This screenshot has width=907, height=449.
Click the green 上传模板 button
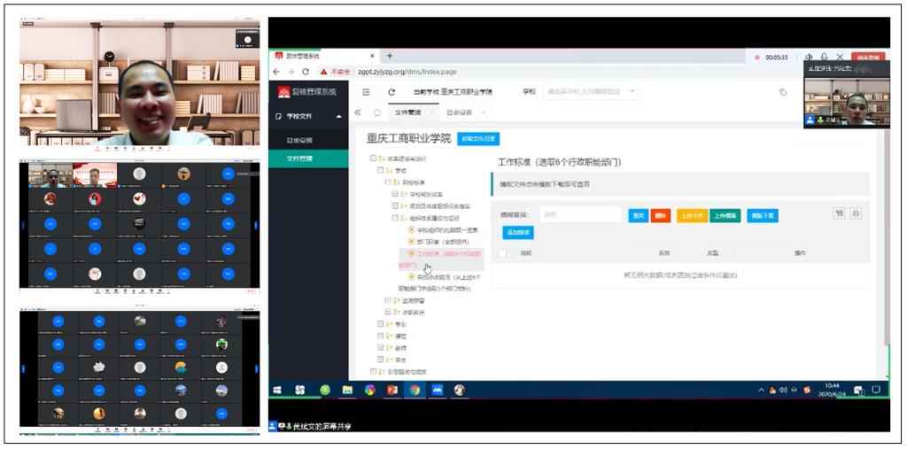pyautogui.click(x=725, y=215)
